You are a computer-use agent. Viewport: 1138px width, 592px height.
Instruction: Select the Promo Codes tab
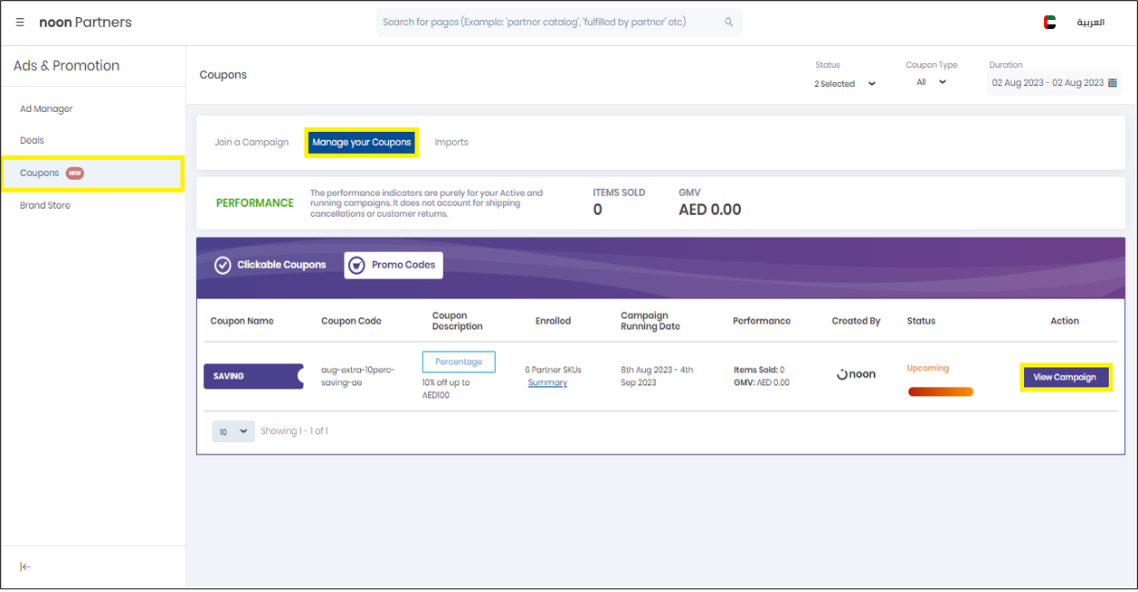394,265
